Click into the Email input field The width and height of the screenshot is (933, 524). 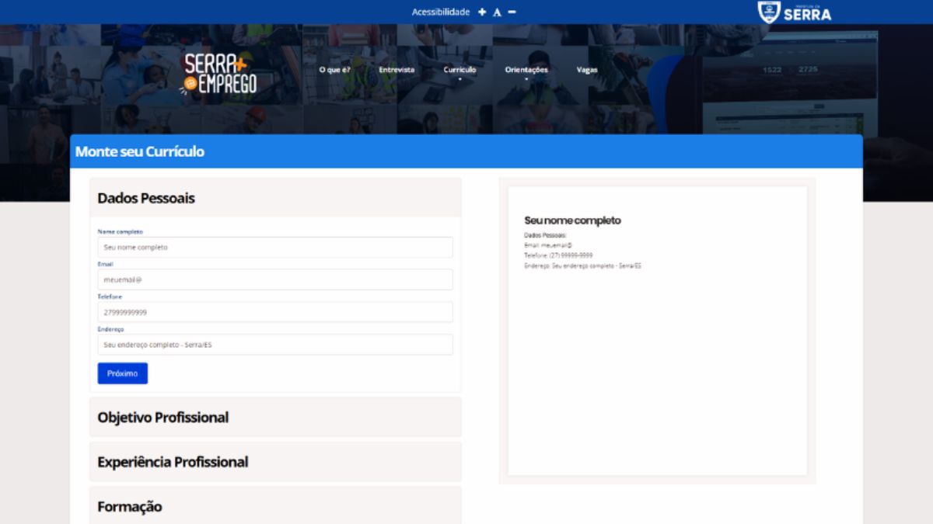[x=275, y=279]
